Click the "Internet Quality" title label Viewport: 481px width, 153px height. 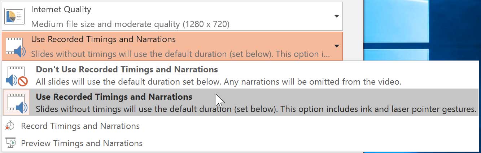coord(61,10)
